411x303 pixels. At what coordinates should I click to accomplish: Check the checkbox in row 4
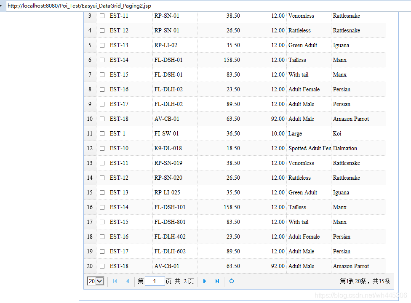click(102, 30)
